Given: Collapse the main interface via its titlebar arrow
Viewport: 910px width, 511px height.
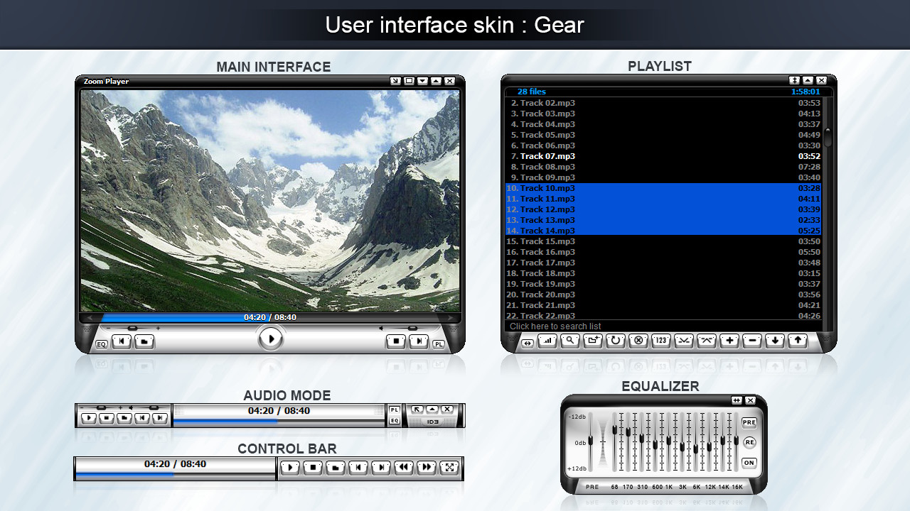Looking at the screenshot, I should coord(437,81).
